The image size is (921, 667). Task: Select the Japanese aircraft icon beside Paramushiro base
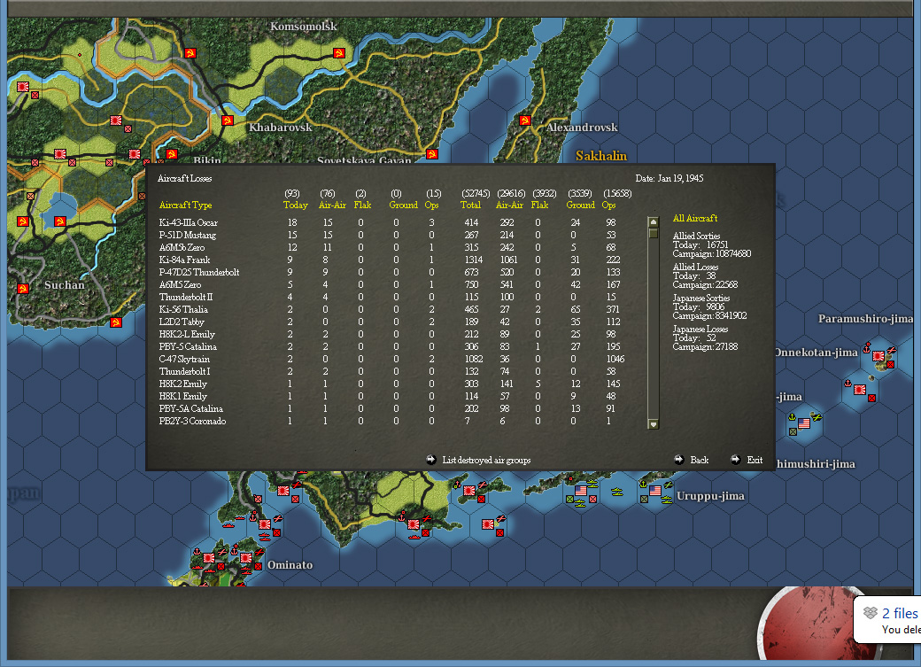891,350
